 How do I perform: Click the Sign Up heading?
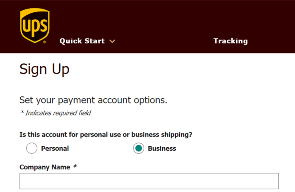(x=44, y=69)
